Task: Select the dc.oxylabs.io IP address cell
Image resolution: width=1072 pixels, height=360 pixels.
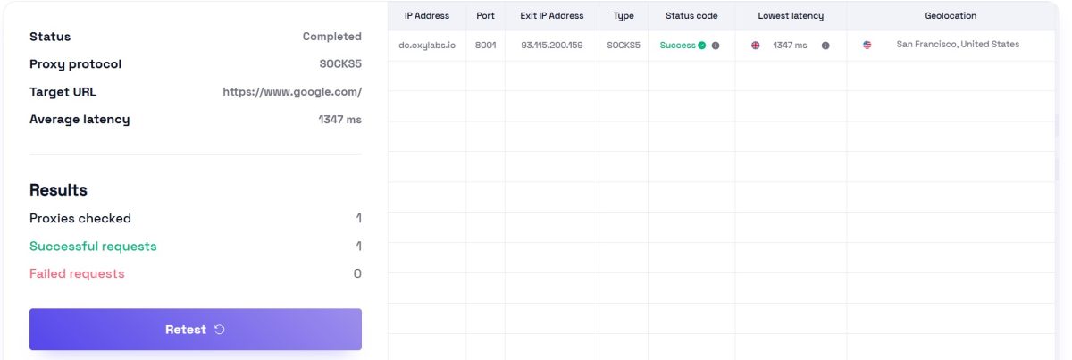Action: [x=427, y=46]
